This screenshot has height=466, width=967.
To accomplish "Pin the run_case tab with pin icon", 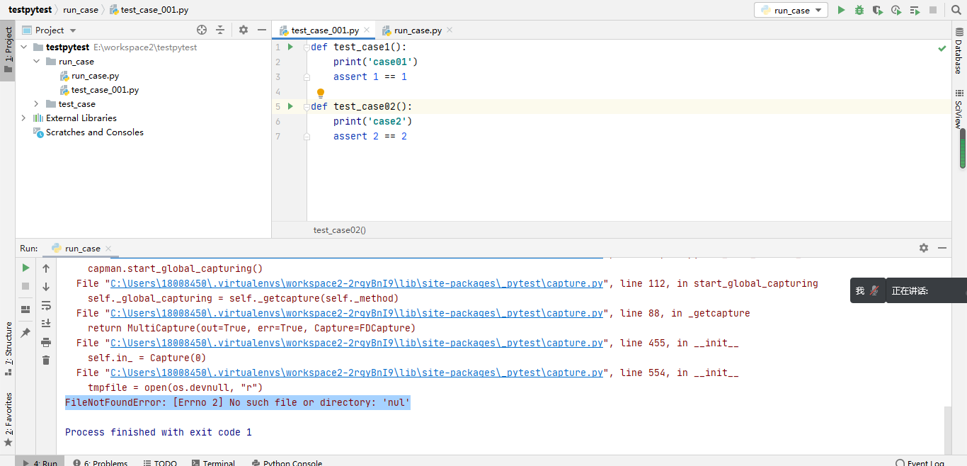I will click(26, 332).
